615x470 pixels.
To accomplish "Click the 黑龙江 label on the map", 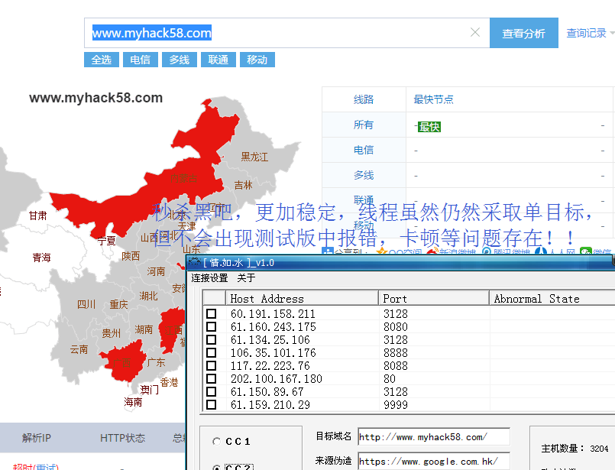I will 254,157.
